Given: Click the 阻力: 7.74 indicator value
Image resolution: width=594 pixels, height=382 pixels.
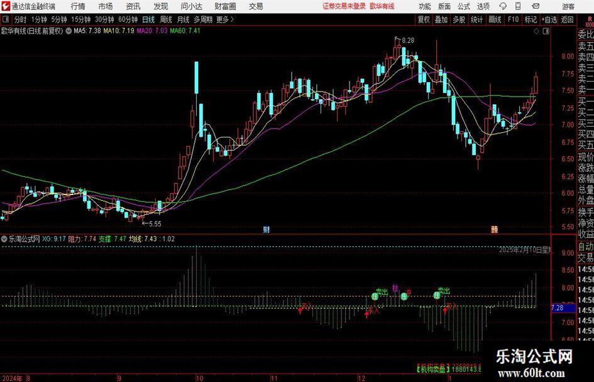Looking at the screenshot, I should pyautogui.click(x=82, y=239).
